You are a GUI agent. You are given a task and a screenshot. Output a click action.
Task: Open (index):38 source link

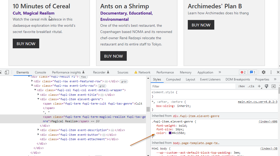click(269, 148)
